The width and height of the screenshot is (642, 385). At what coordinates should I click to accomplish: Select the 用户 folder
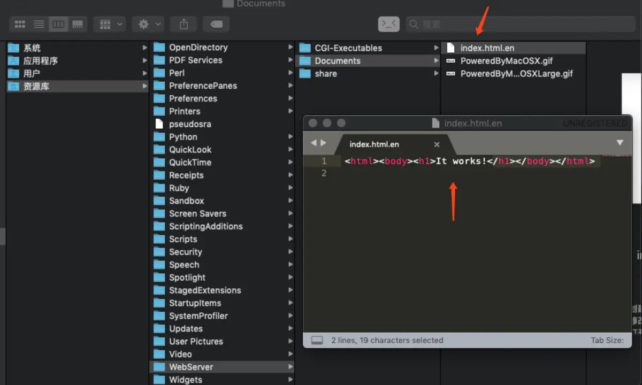[x=78, y=74]
